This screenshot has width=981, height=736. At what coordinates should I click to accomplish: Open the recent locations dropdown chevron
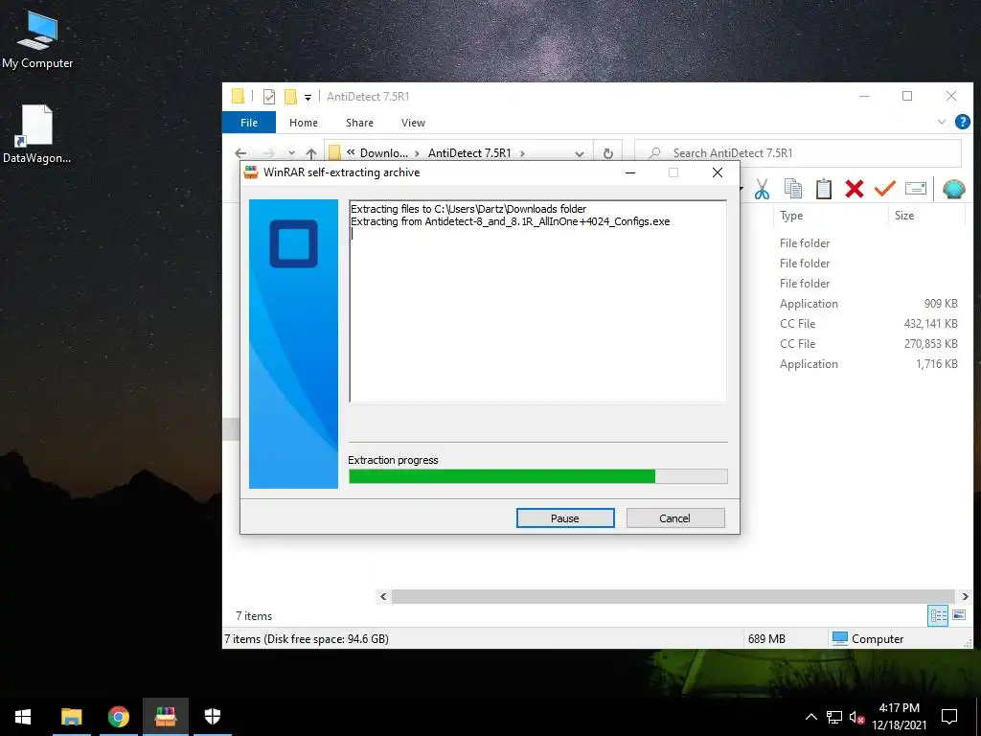point(291,153)
